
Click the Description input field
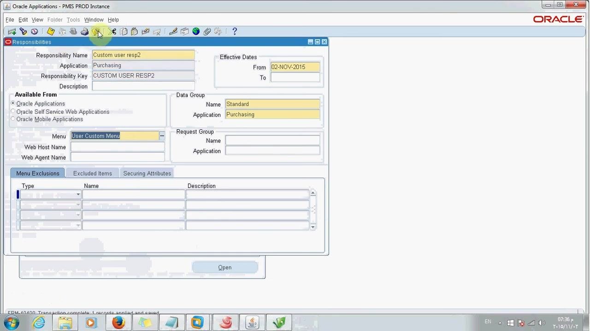tap(143, 86)
